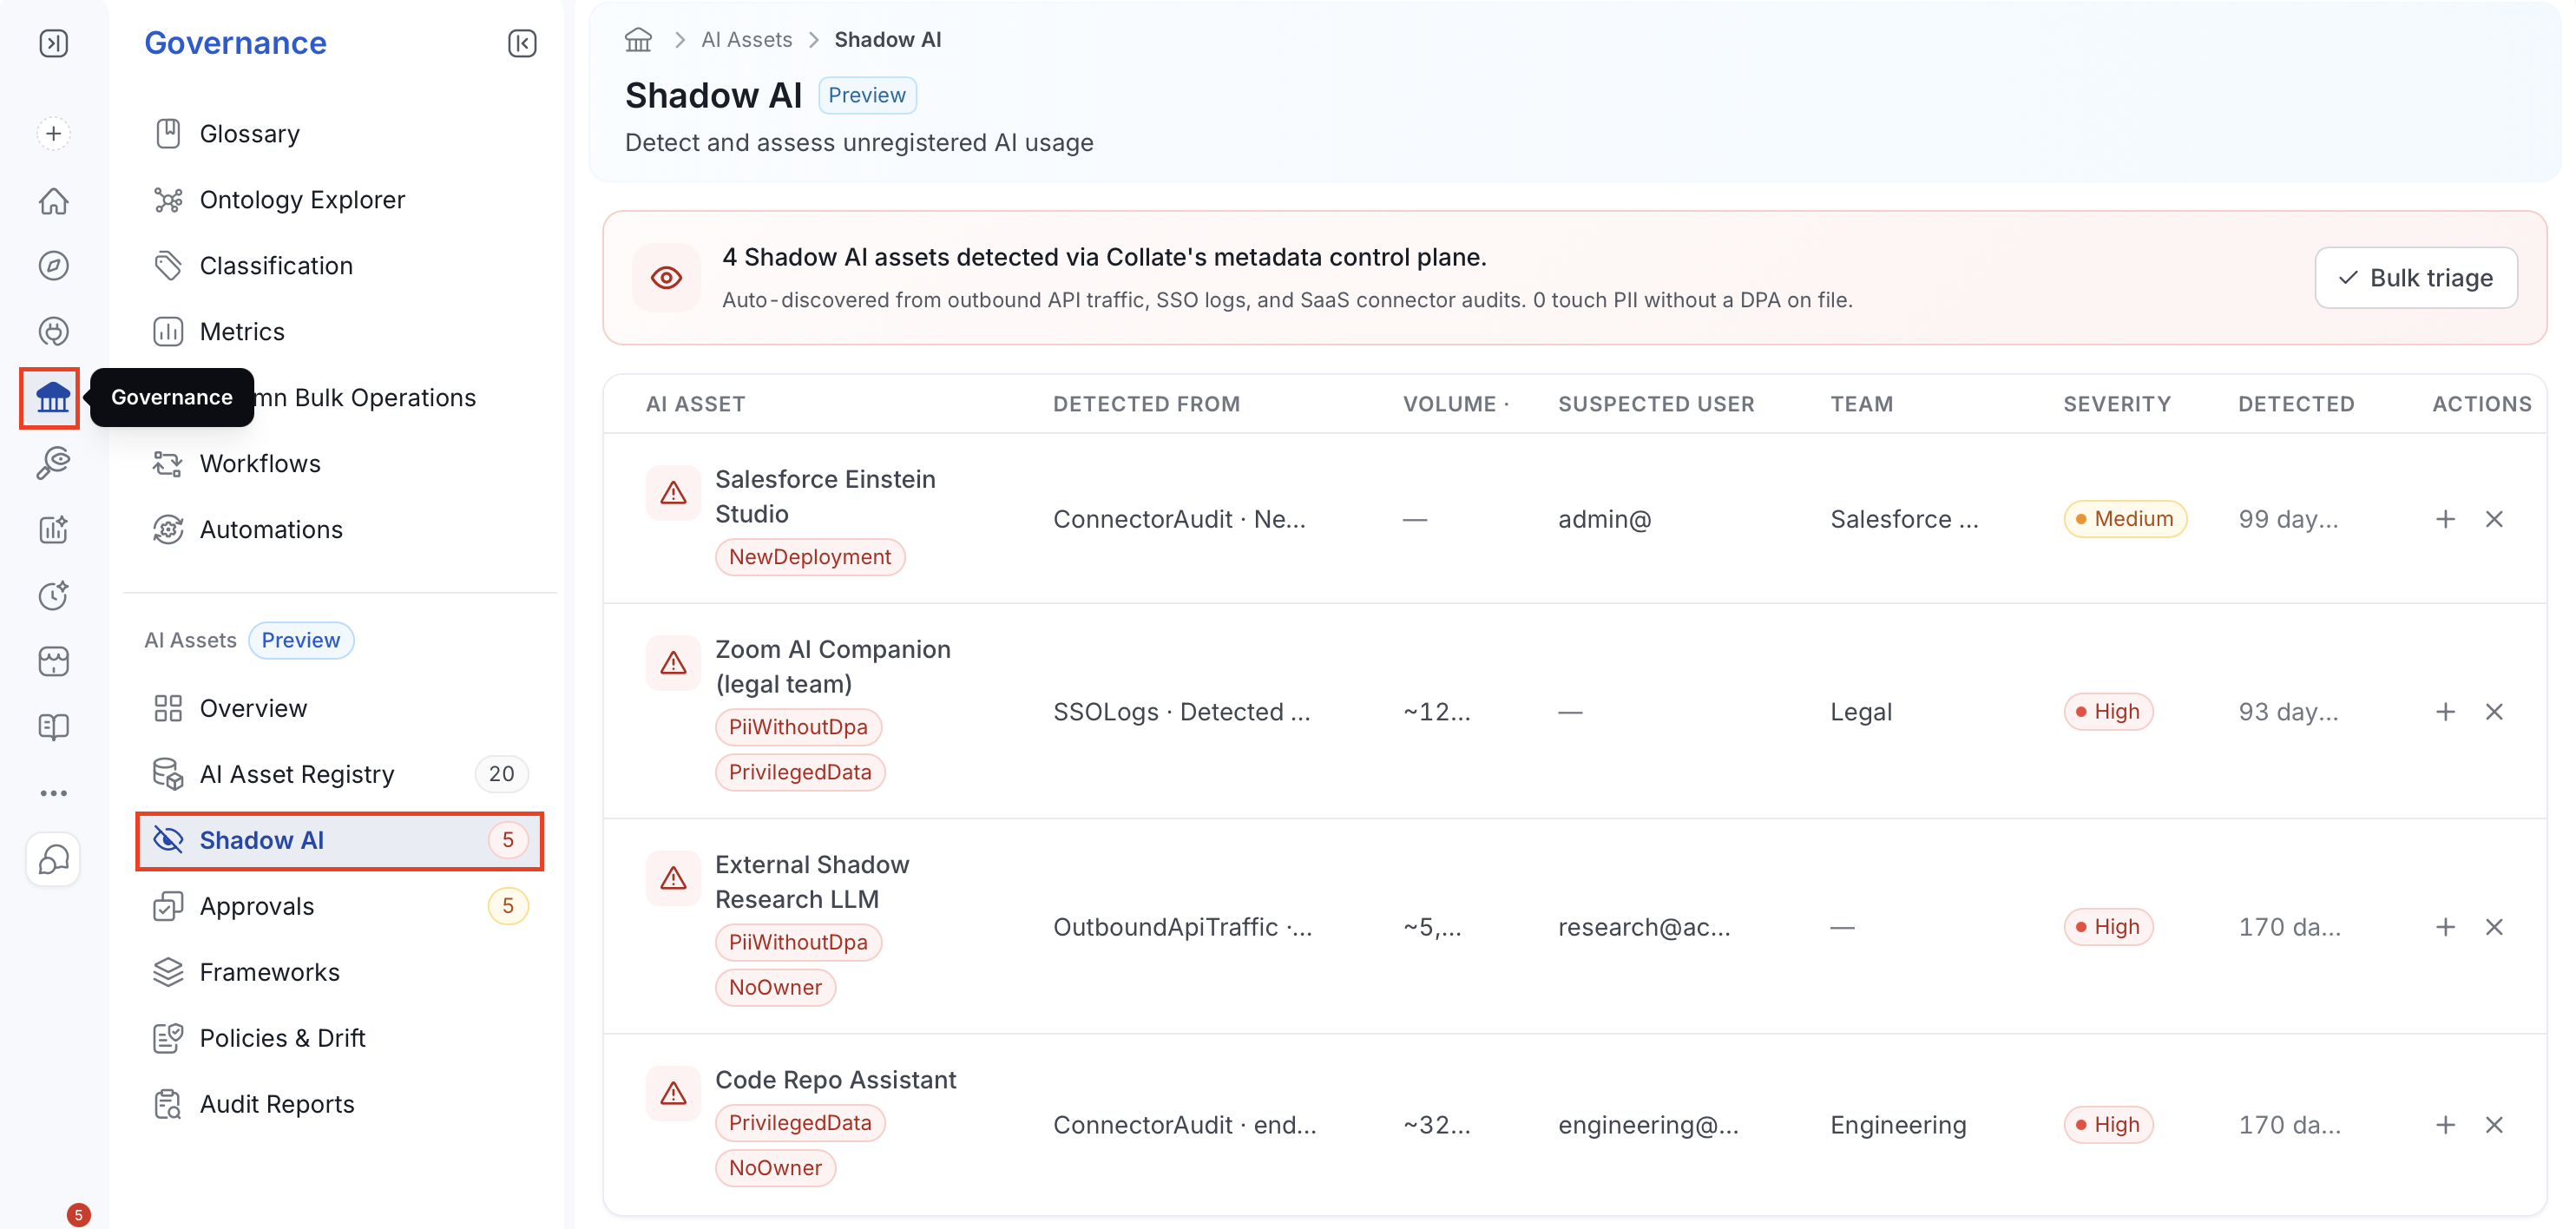The height and width of the screenshot is (1229, 2576).
Task: Click the Medium severity badge
Action: tap(2125, 519)
